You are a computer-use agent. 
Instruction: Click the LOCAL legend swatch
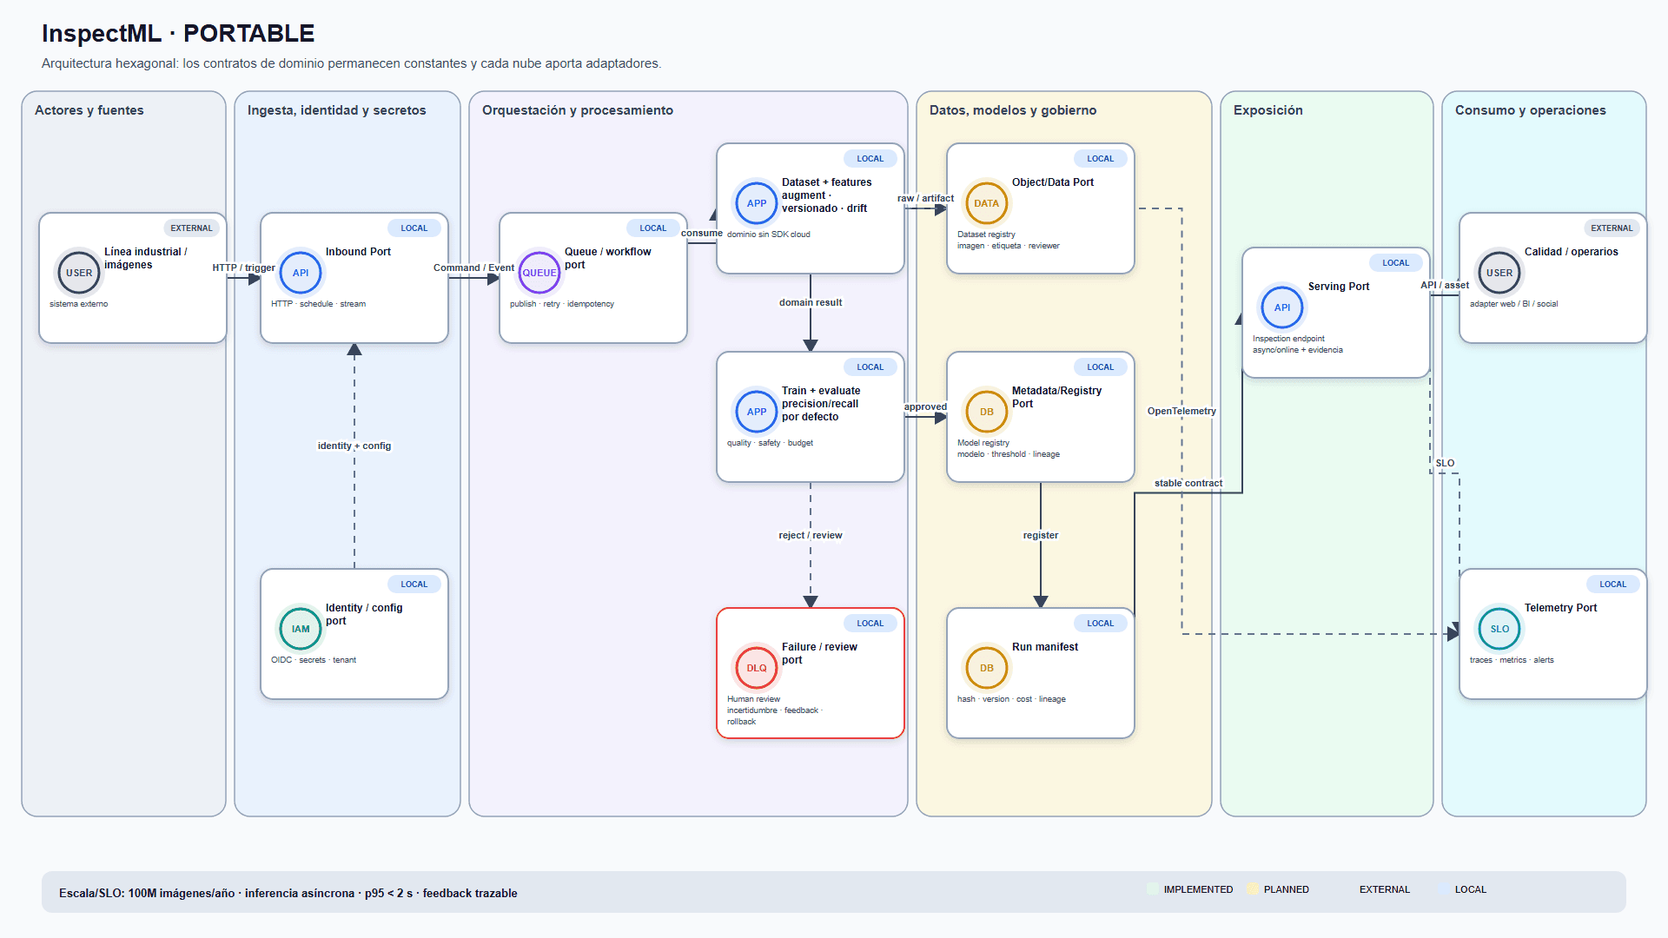pos(1444,889)
